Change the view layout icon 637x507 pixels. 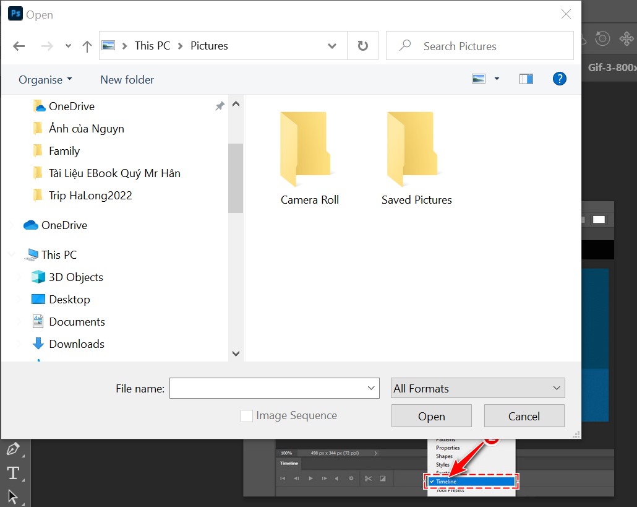pos(479,79)
